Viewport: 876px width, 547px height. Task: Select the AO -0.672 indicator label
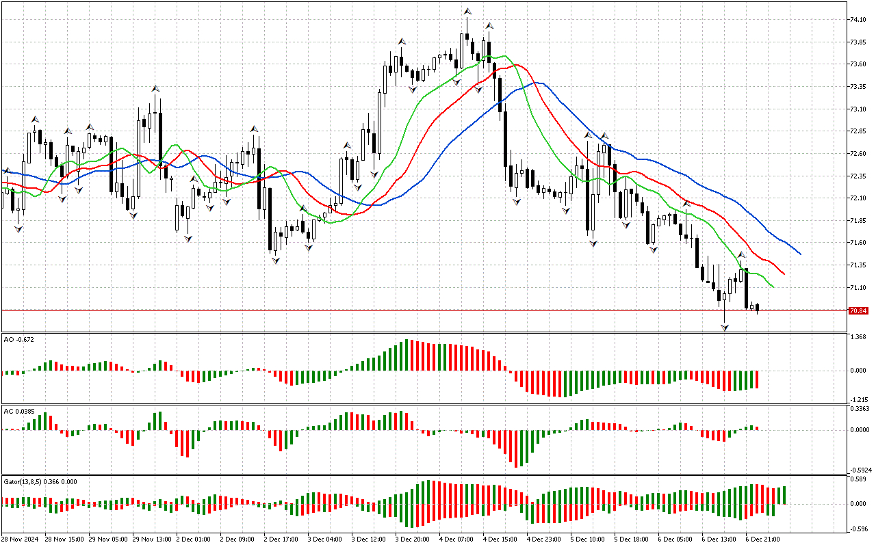(18, 339)
